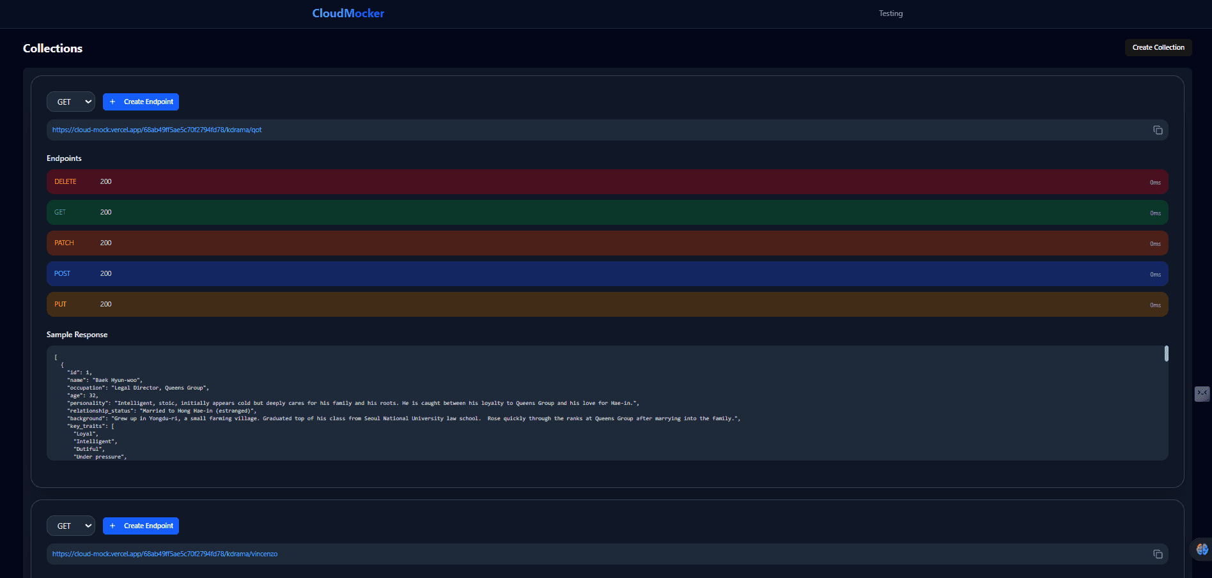Copy the kdrama/vincenzo endpoint URL
The image size is (1212, 578).
coord(1158,554)
